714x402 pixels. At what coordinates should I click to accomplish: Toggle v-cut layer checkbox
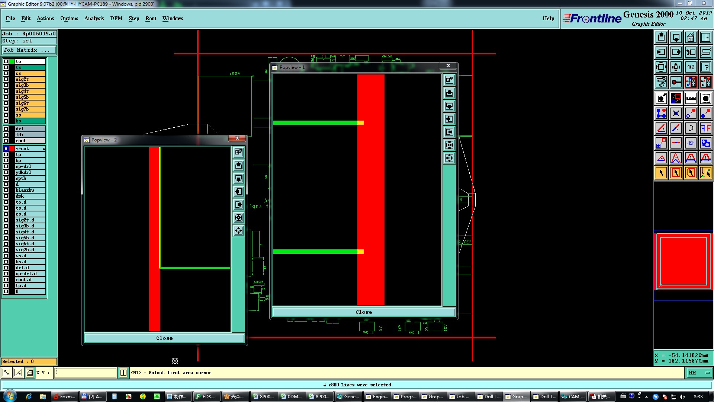[6, 149]
